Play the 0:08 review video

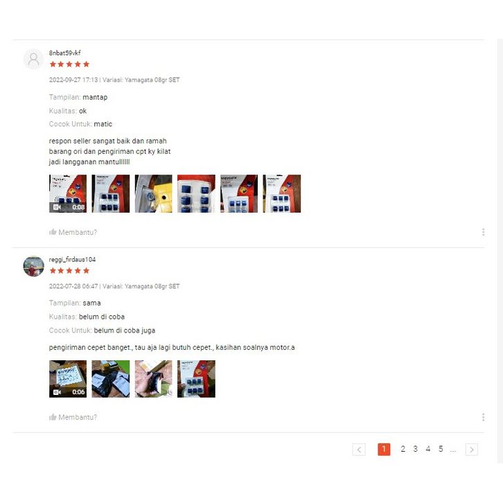click(x=68, y=193)
